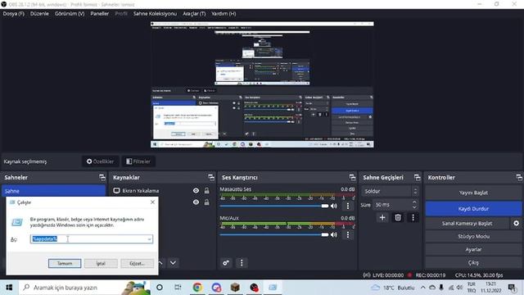Click İptal in Run dialog
Screen dimensions: 524x295
[101, 264]
